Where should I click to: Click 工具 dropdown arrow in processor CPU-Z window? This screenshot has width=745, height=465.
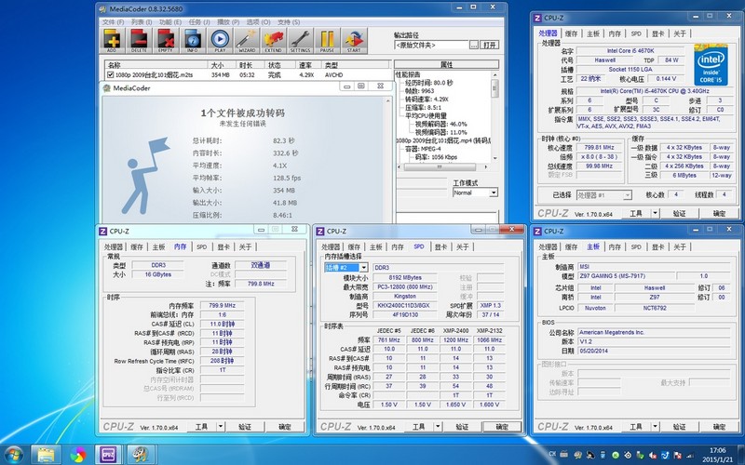(655, 214)
